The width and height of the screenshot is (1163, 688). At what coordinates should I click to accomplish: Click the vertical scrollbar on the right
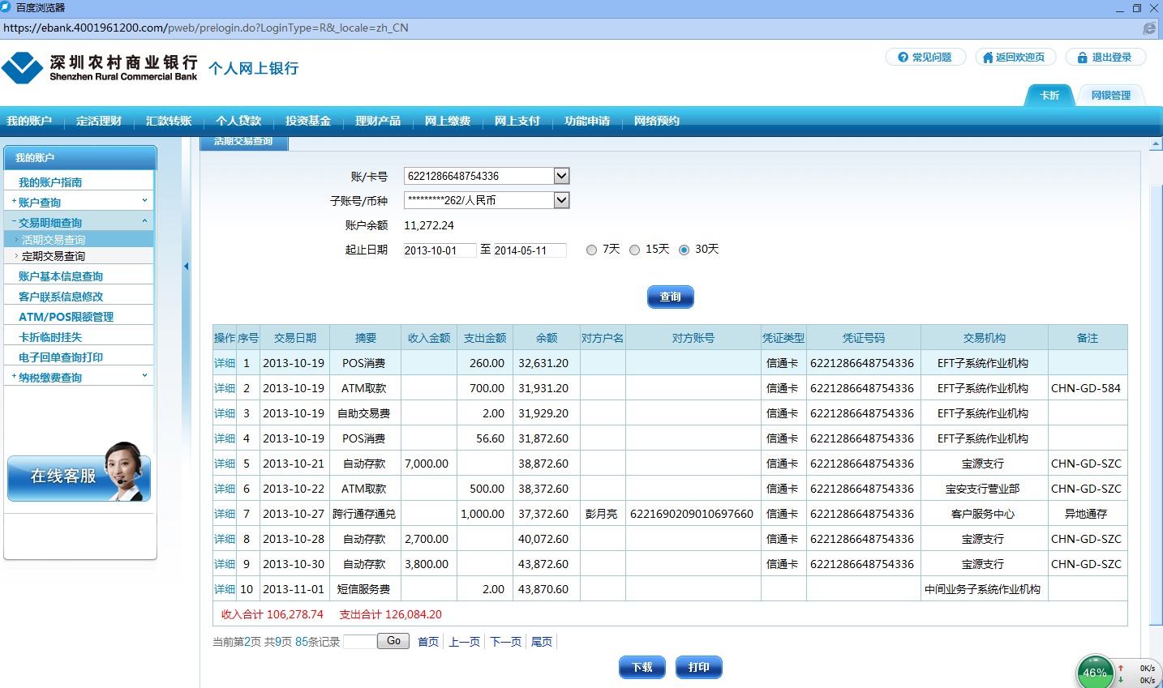click(1156, 405)
